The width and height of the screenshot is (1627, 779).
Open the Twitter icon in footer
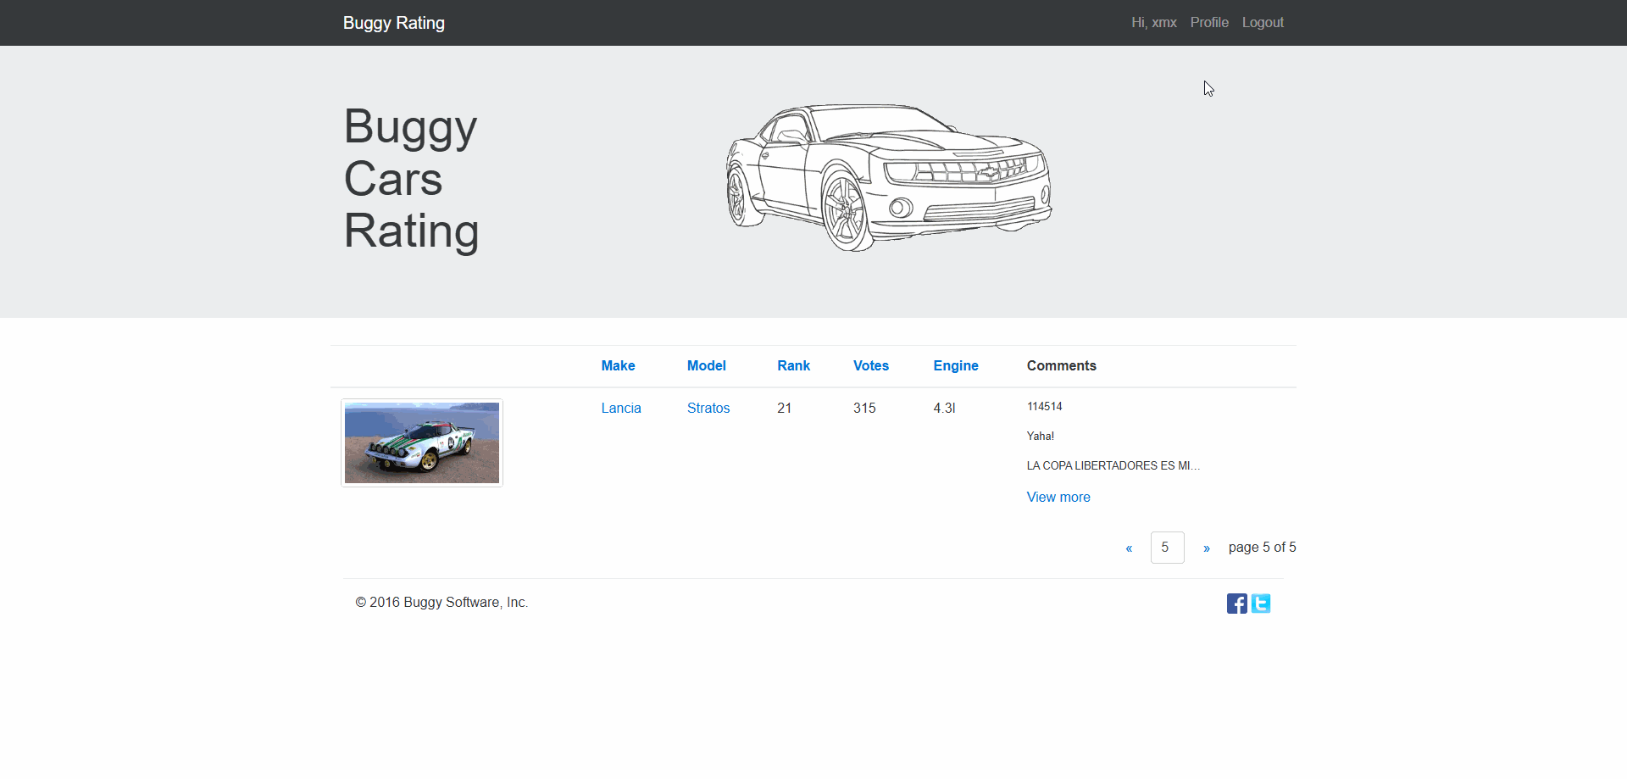click(x=1261, y=604)
